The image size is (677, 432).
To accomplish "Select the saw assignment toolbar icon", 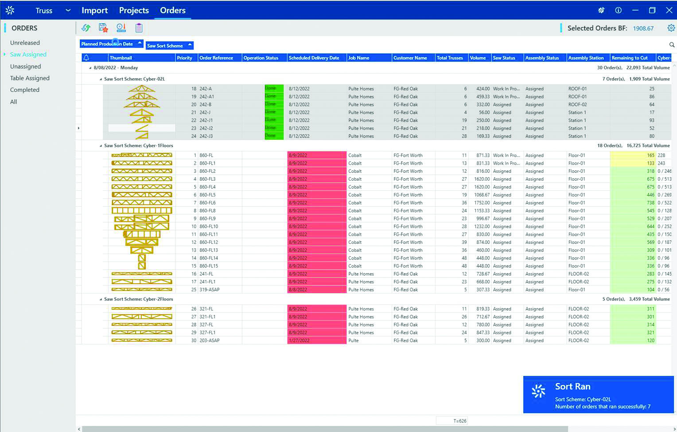I will point(121,27).
